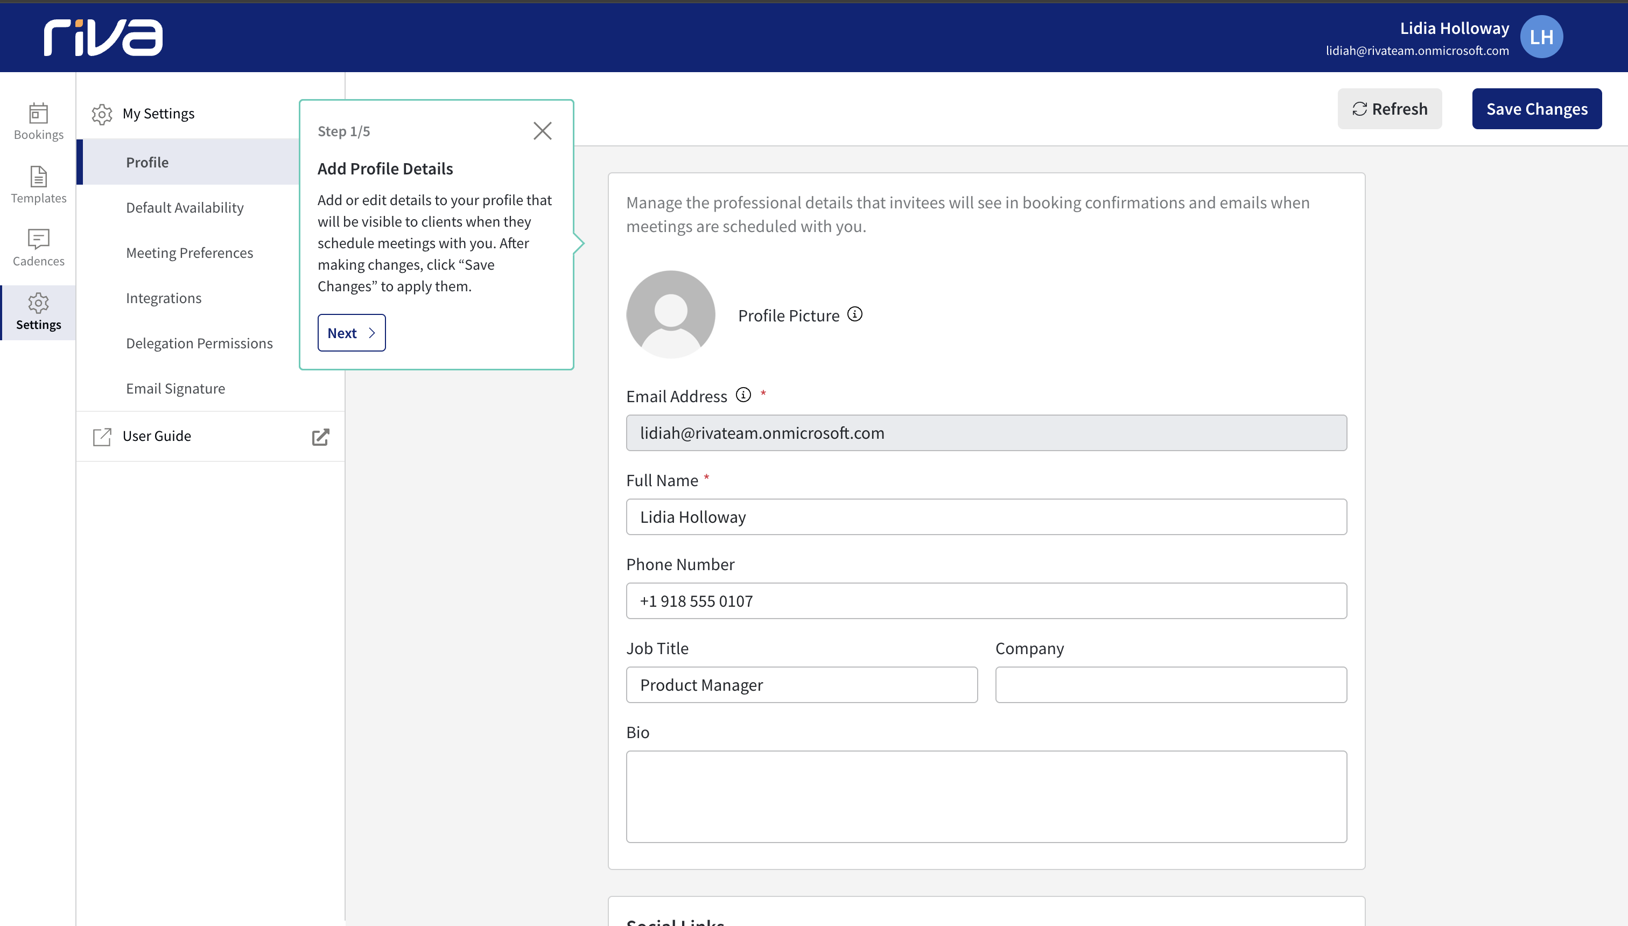Open Templates from sidebar
This screenshot has height=926, width=1628.
38,185
